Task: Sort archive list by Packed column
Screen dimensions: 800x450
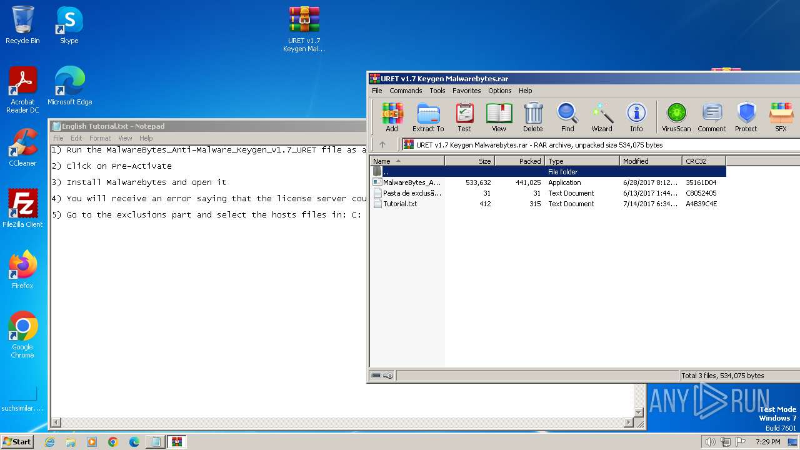Action: point(519,161)
